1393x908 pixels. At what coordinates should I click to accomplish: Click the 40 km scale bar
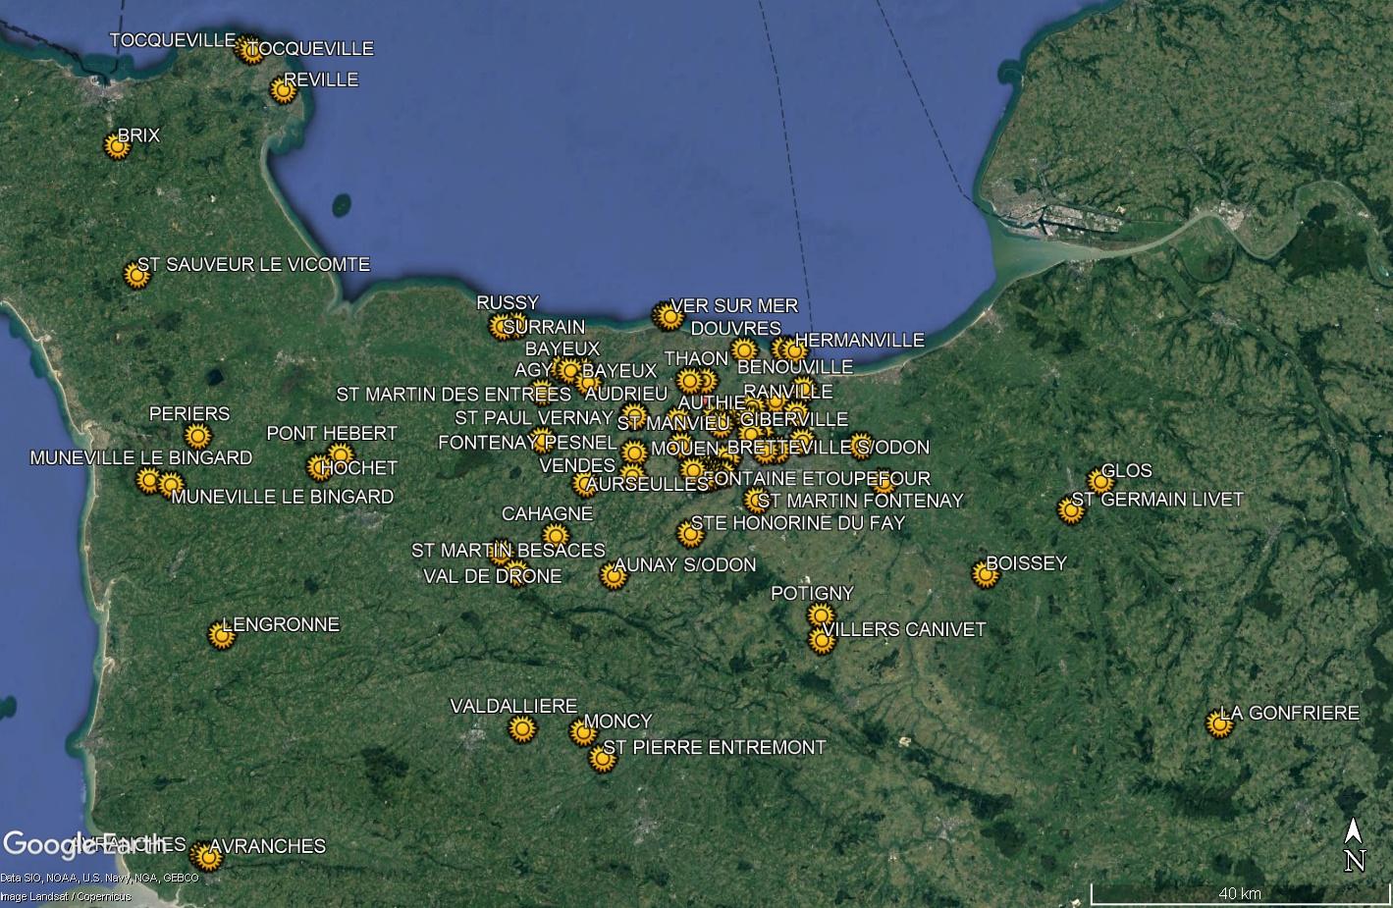click(x=1240, y=894)
